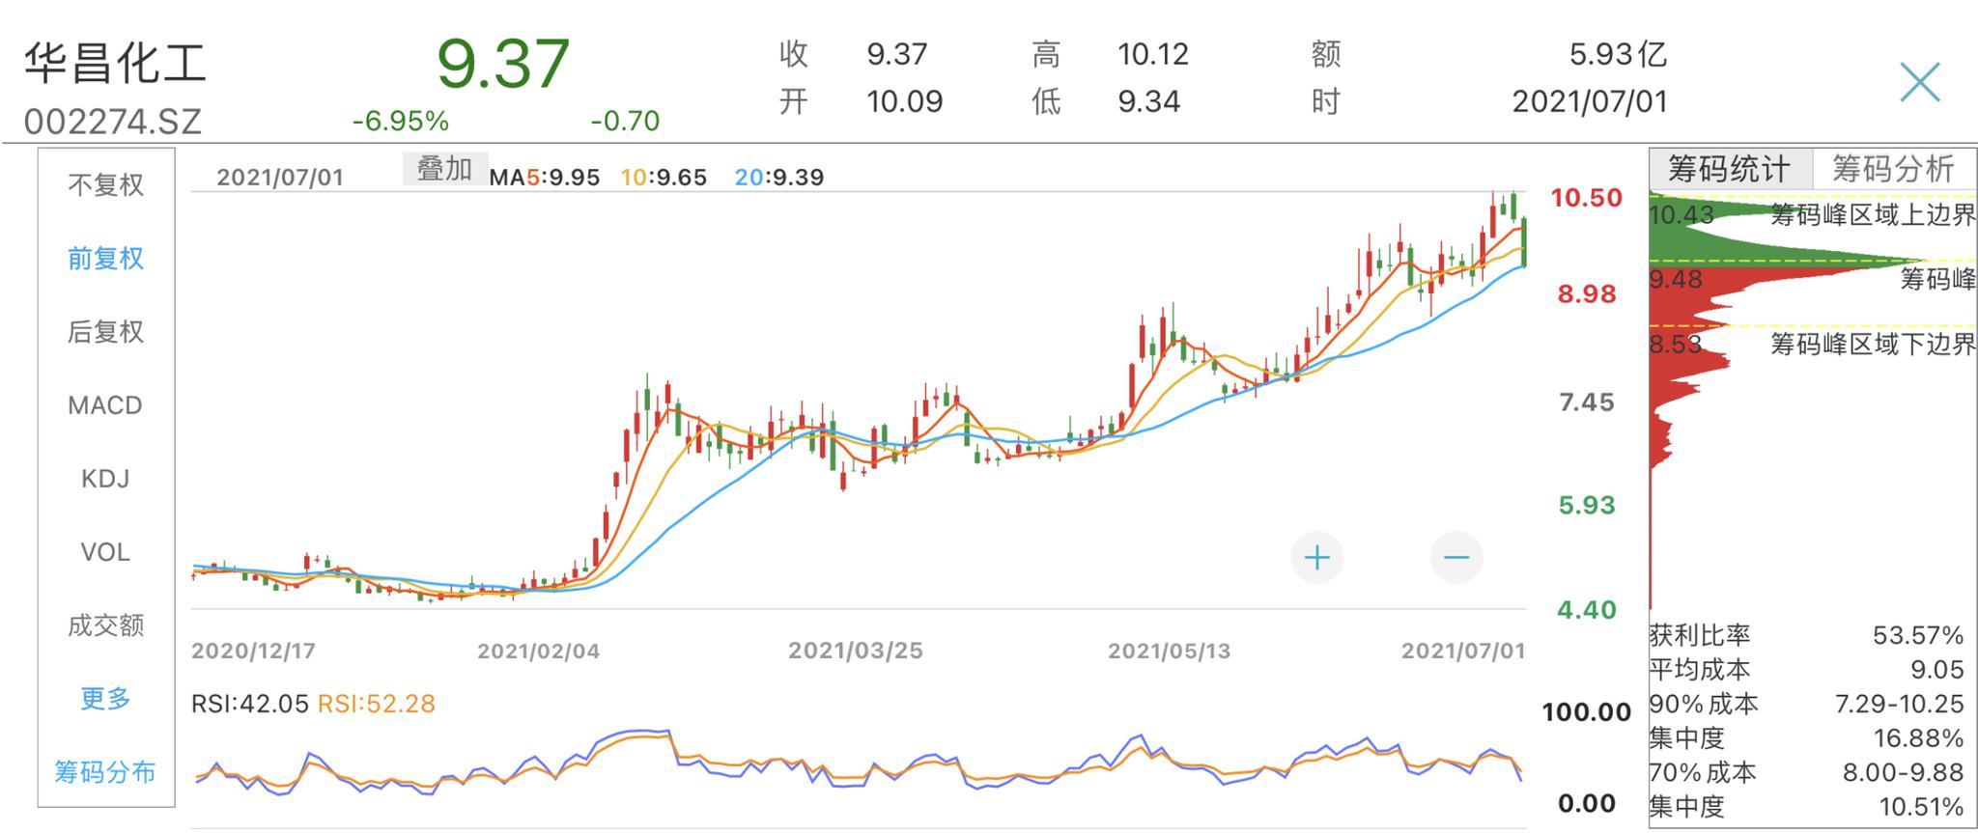Screen dimensions: 1978x833
Task: Click the 100.00 RSI axis label
Action: [1586, 712]
